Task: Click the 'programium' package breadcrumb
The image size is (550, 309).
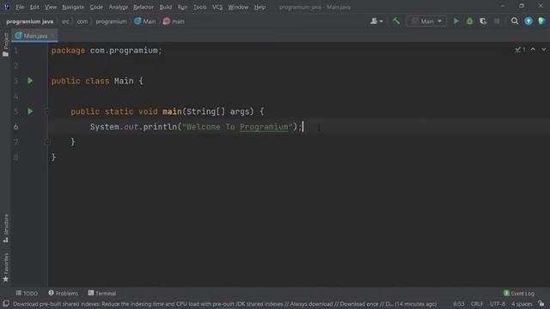Action: pyautogui.click(x=111, y=21)
